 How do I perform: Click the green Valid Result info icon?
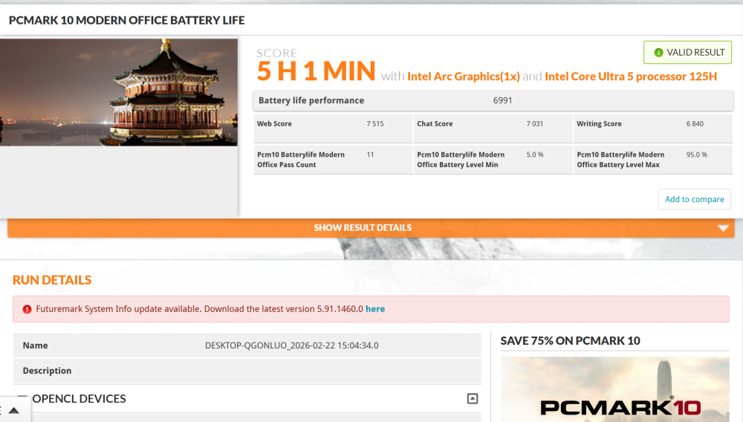(658, 53)
